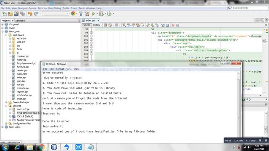Select the Neon Lights project
269x151 pixels.
point(15,127)
